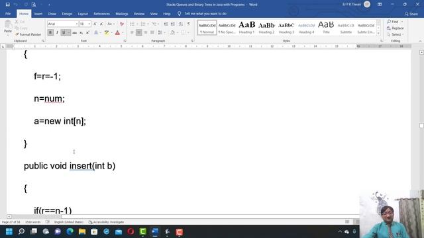
Task: Open Microsoft Edge from taskbar
Action: (70, 231)
